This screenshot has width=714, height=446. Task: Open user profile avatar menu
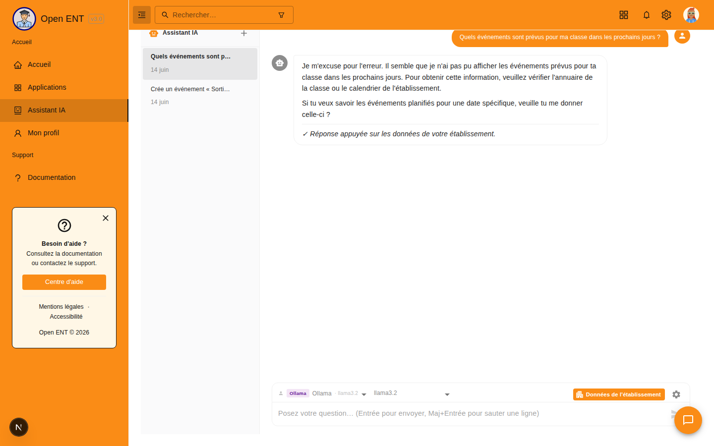[x=691, y=15]
